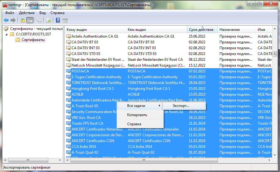Screen dimensions: 280x172
Task: Click the tree pane horizontal scrollbar thumb
Action: pyautogui.click(x=28, y=160)
